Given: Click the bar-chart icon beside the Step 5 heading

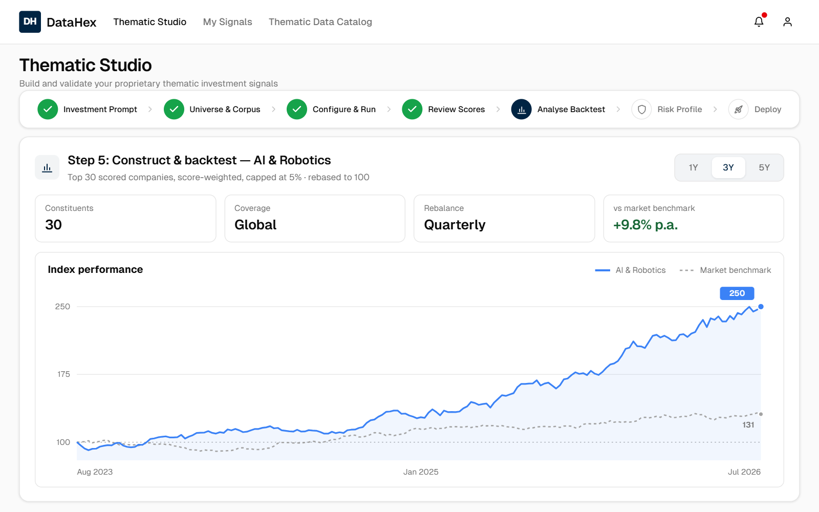Looking at the screenshot, I should pos(47,167).
